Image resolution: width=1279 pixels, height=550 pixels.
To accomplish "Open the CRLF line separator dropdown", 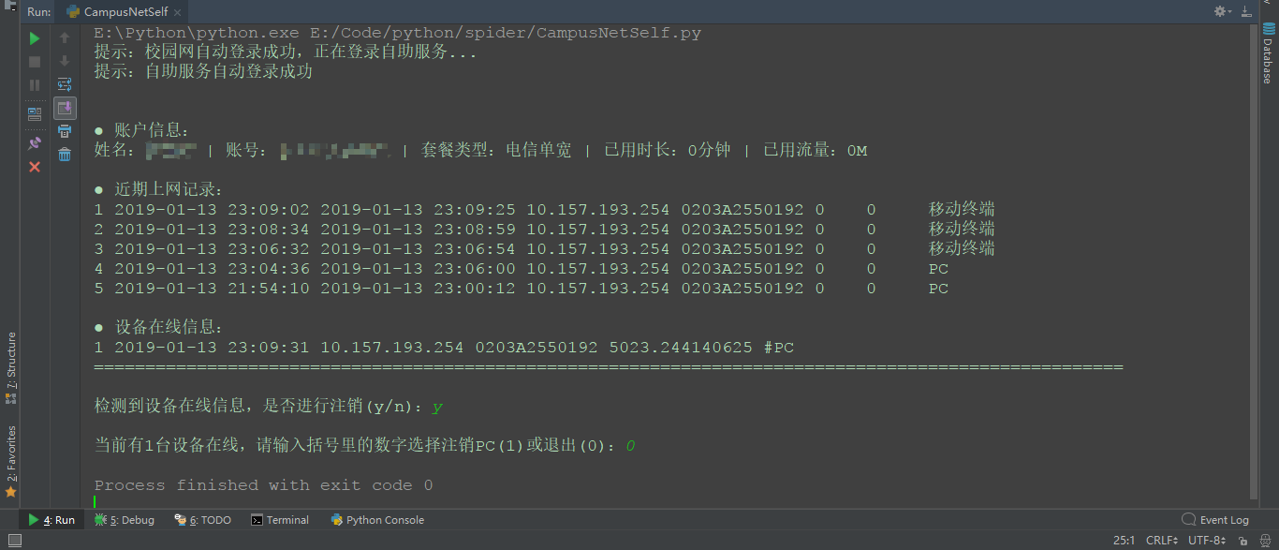I will click(1163, 541).
